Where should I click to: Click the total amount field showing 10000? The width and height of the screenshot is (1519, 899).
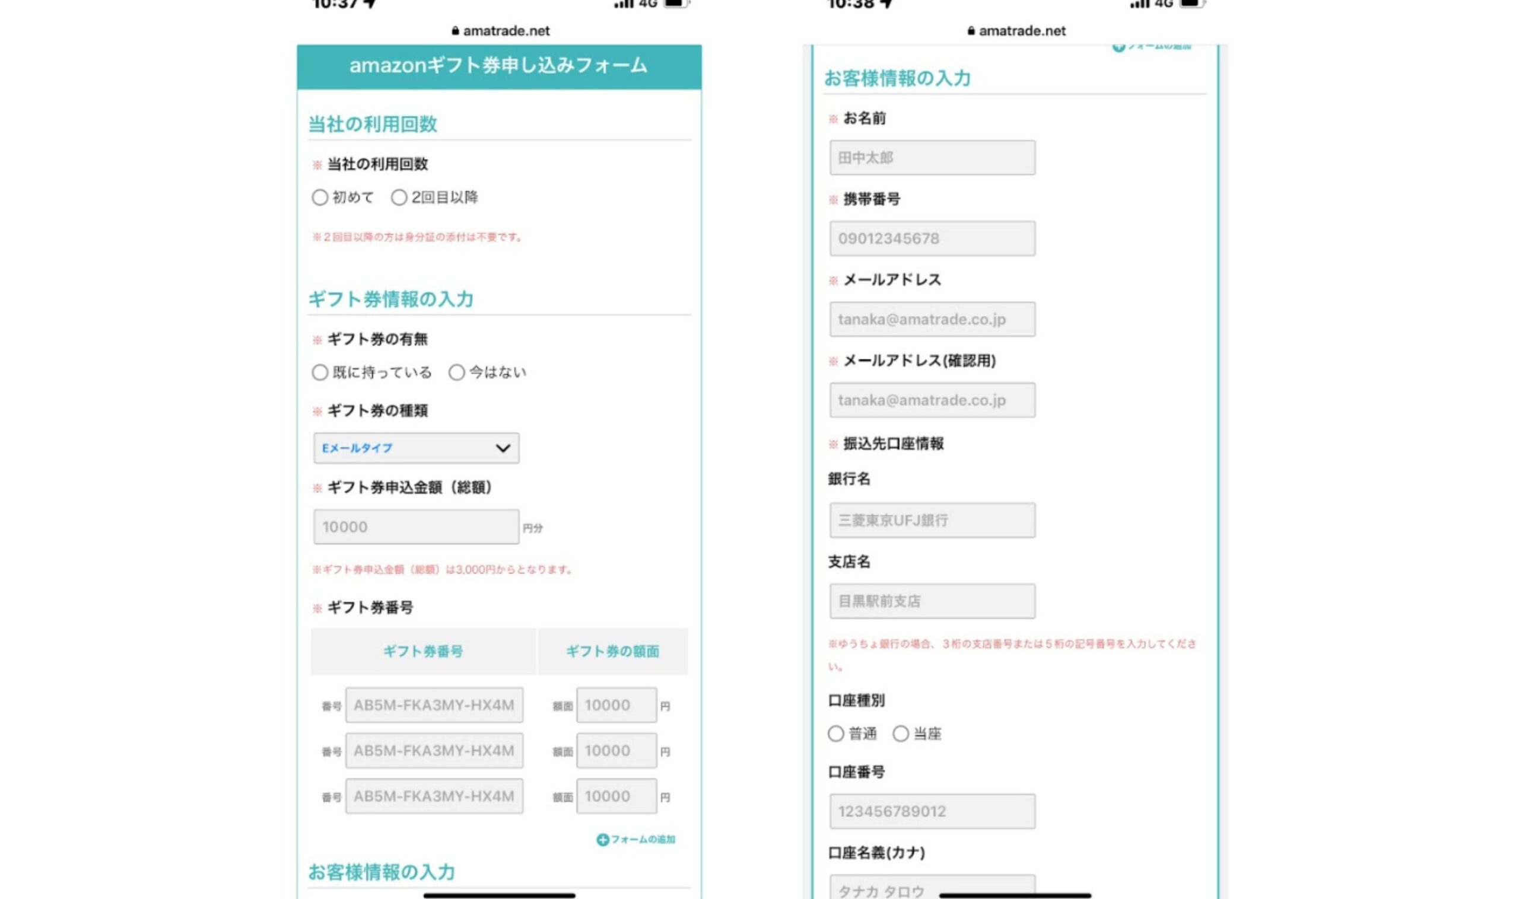[x=416, y=527]
